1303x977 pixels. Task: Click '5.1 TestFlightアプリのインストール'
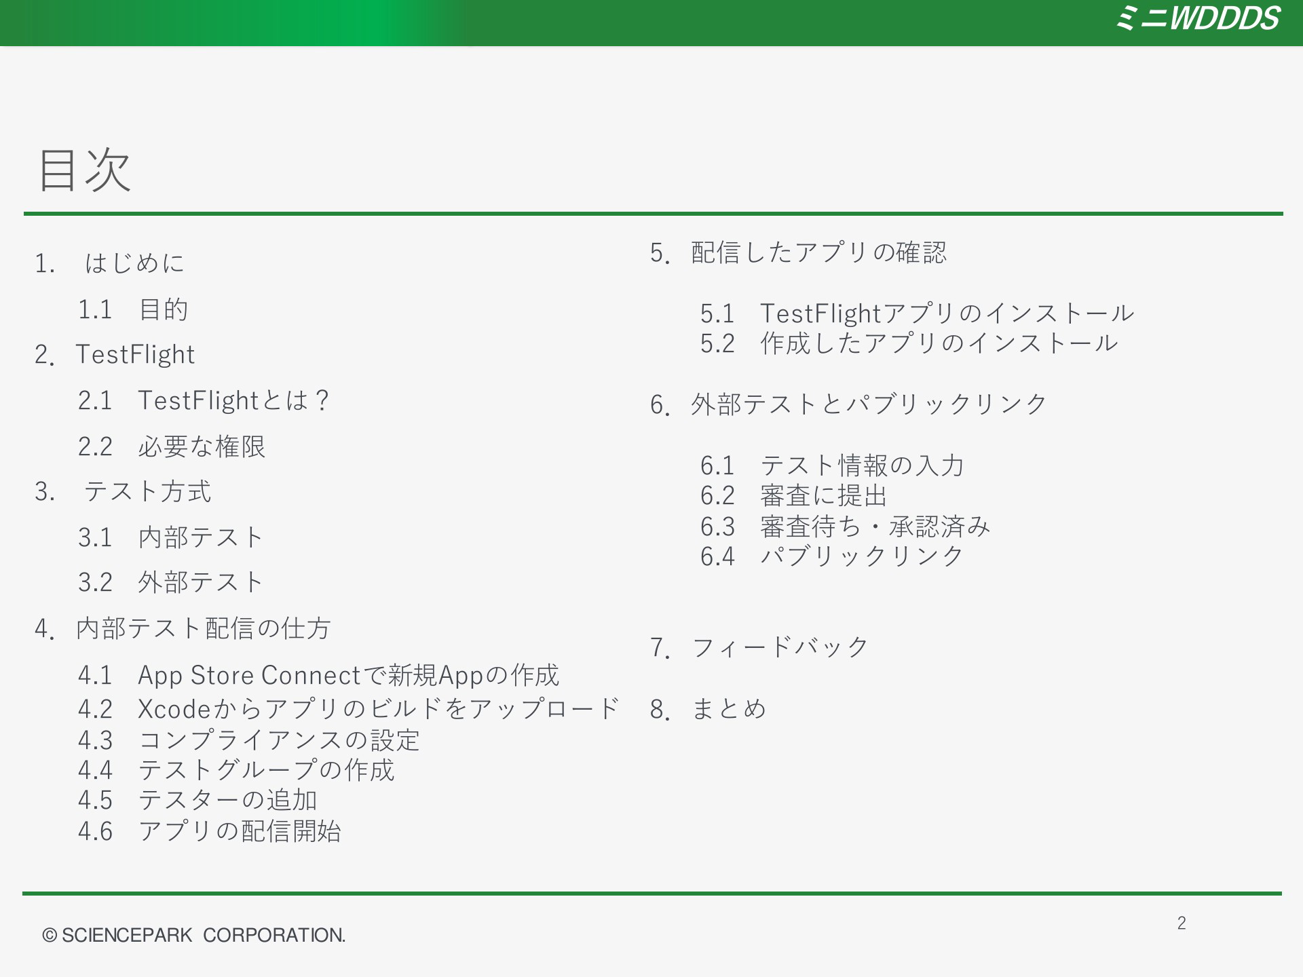point(917,313)
